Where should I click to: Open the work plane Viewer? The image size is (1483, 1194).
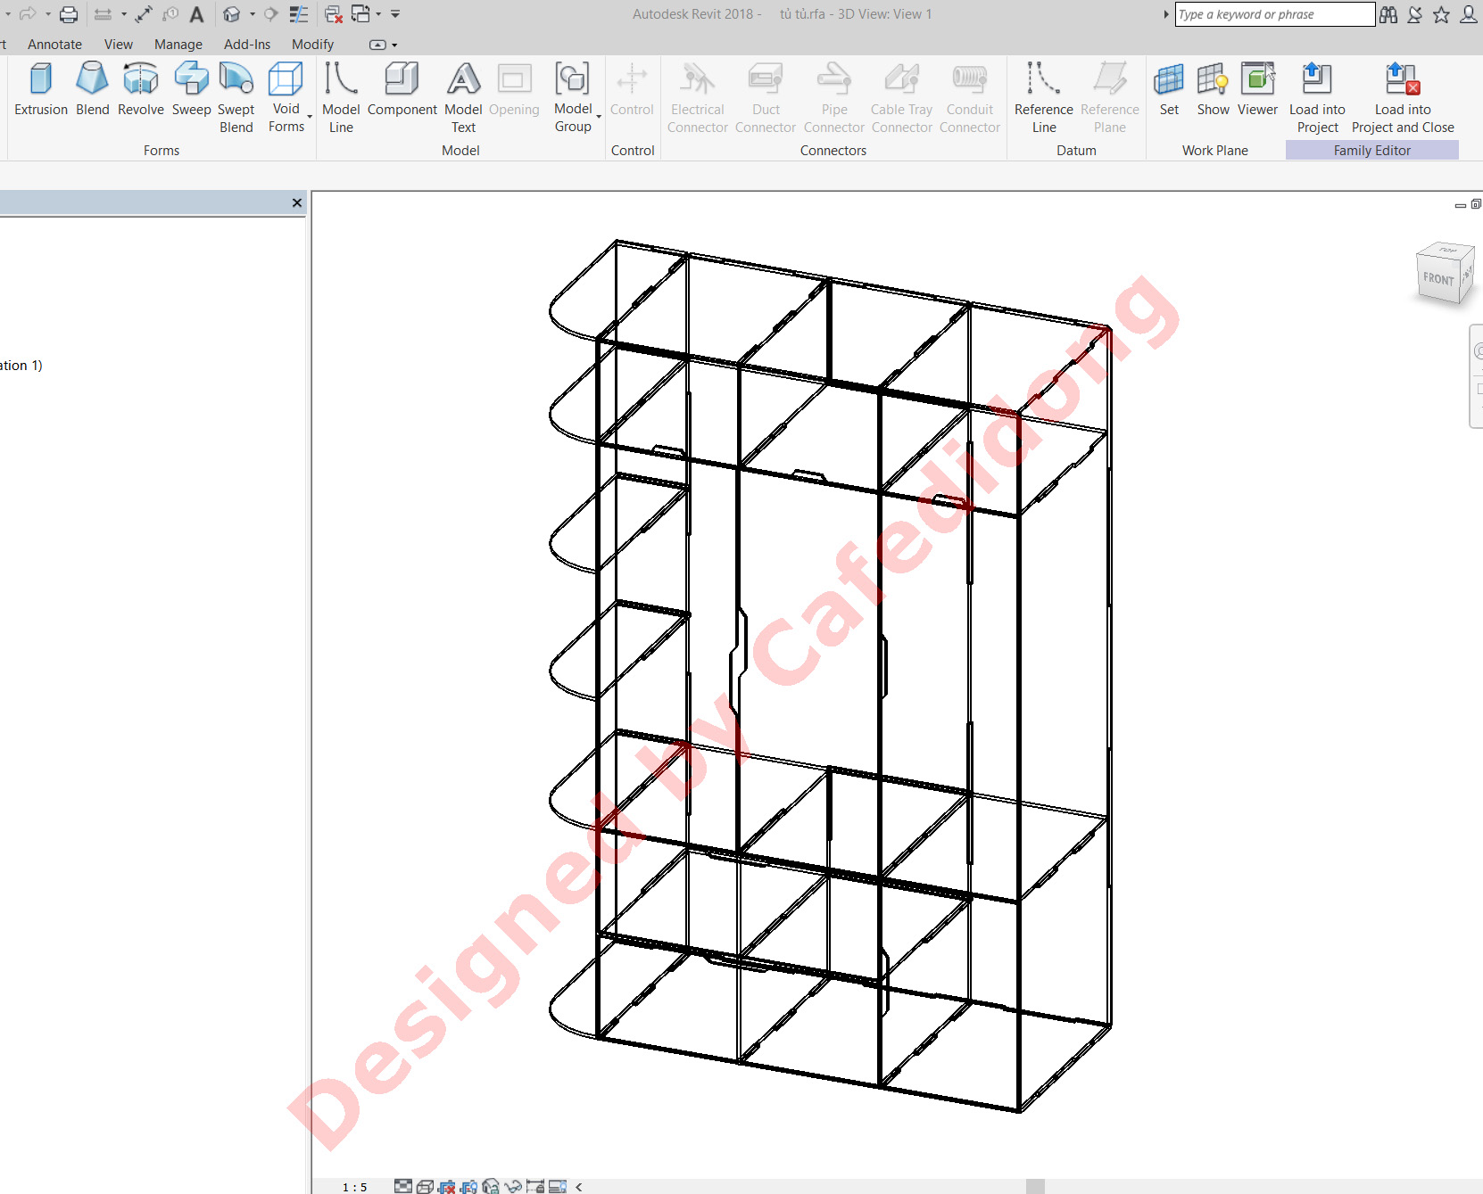click(x=1257, y=89)
